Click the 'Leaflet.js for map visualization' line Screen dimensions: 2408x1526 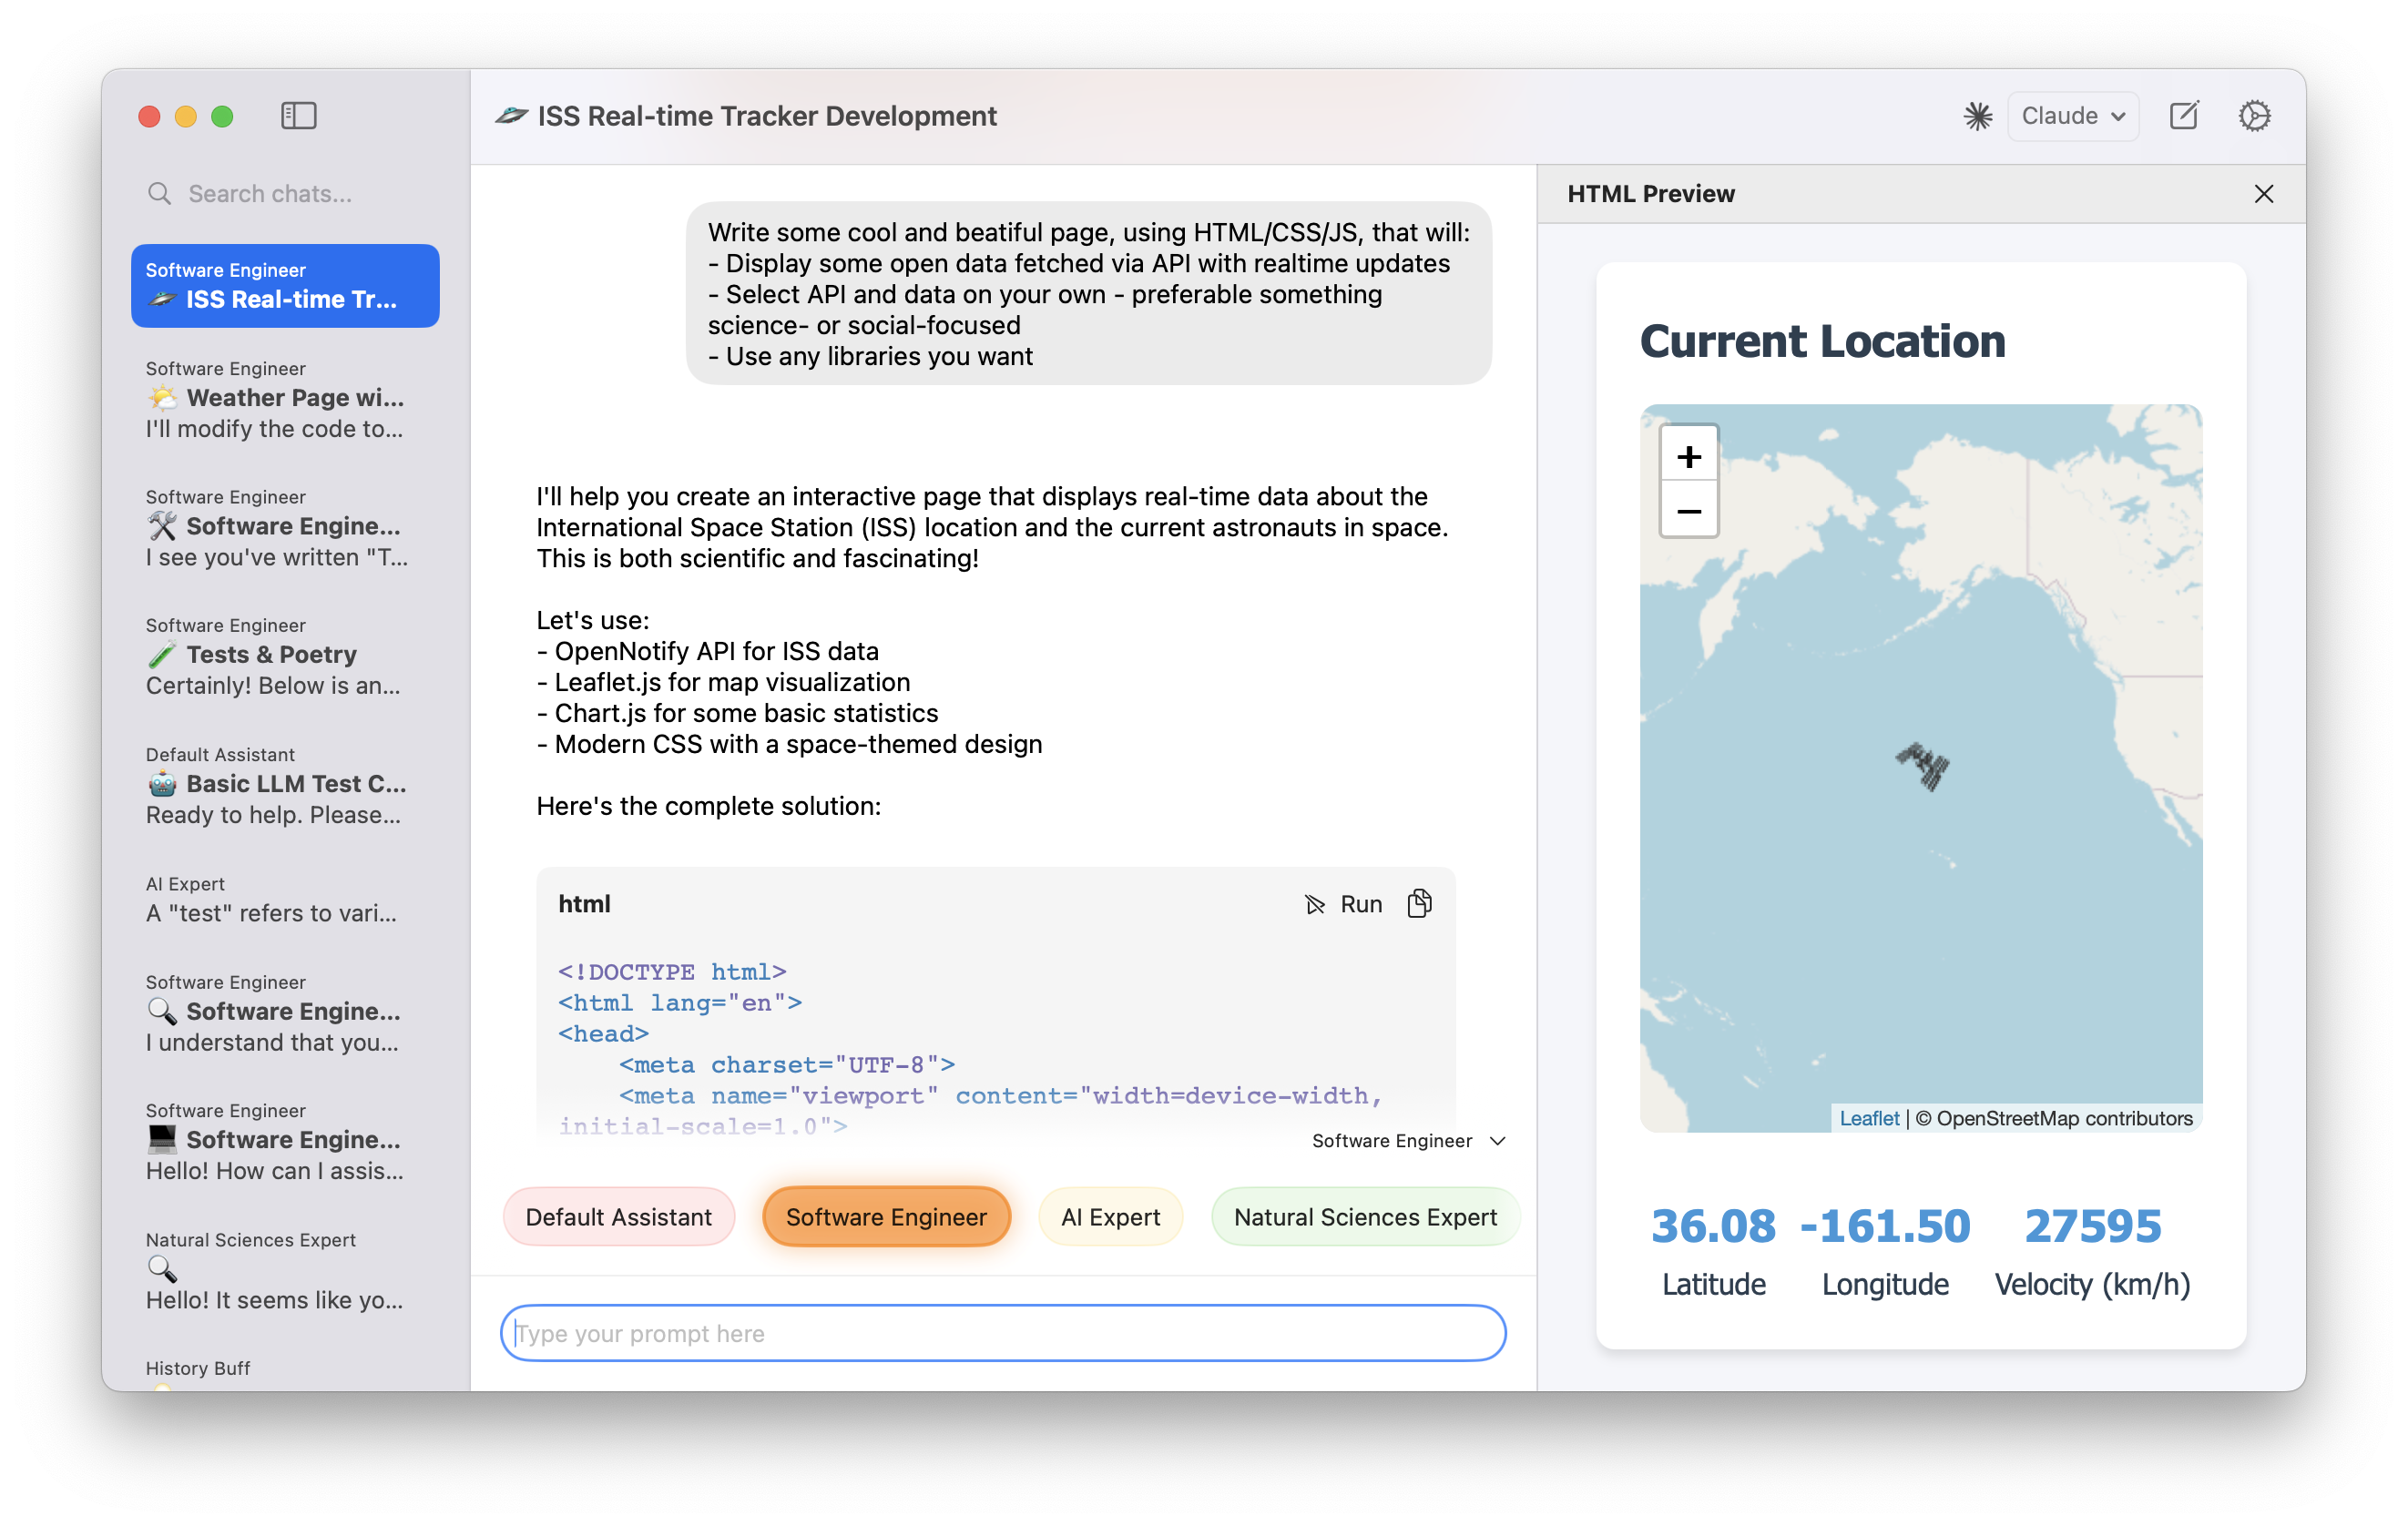pyautogui.click(x=723, y=682)
